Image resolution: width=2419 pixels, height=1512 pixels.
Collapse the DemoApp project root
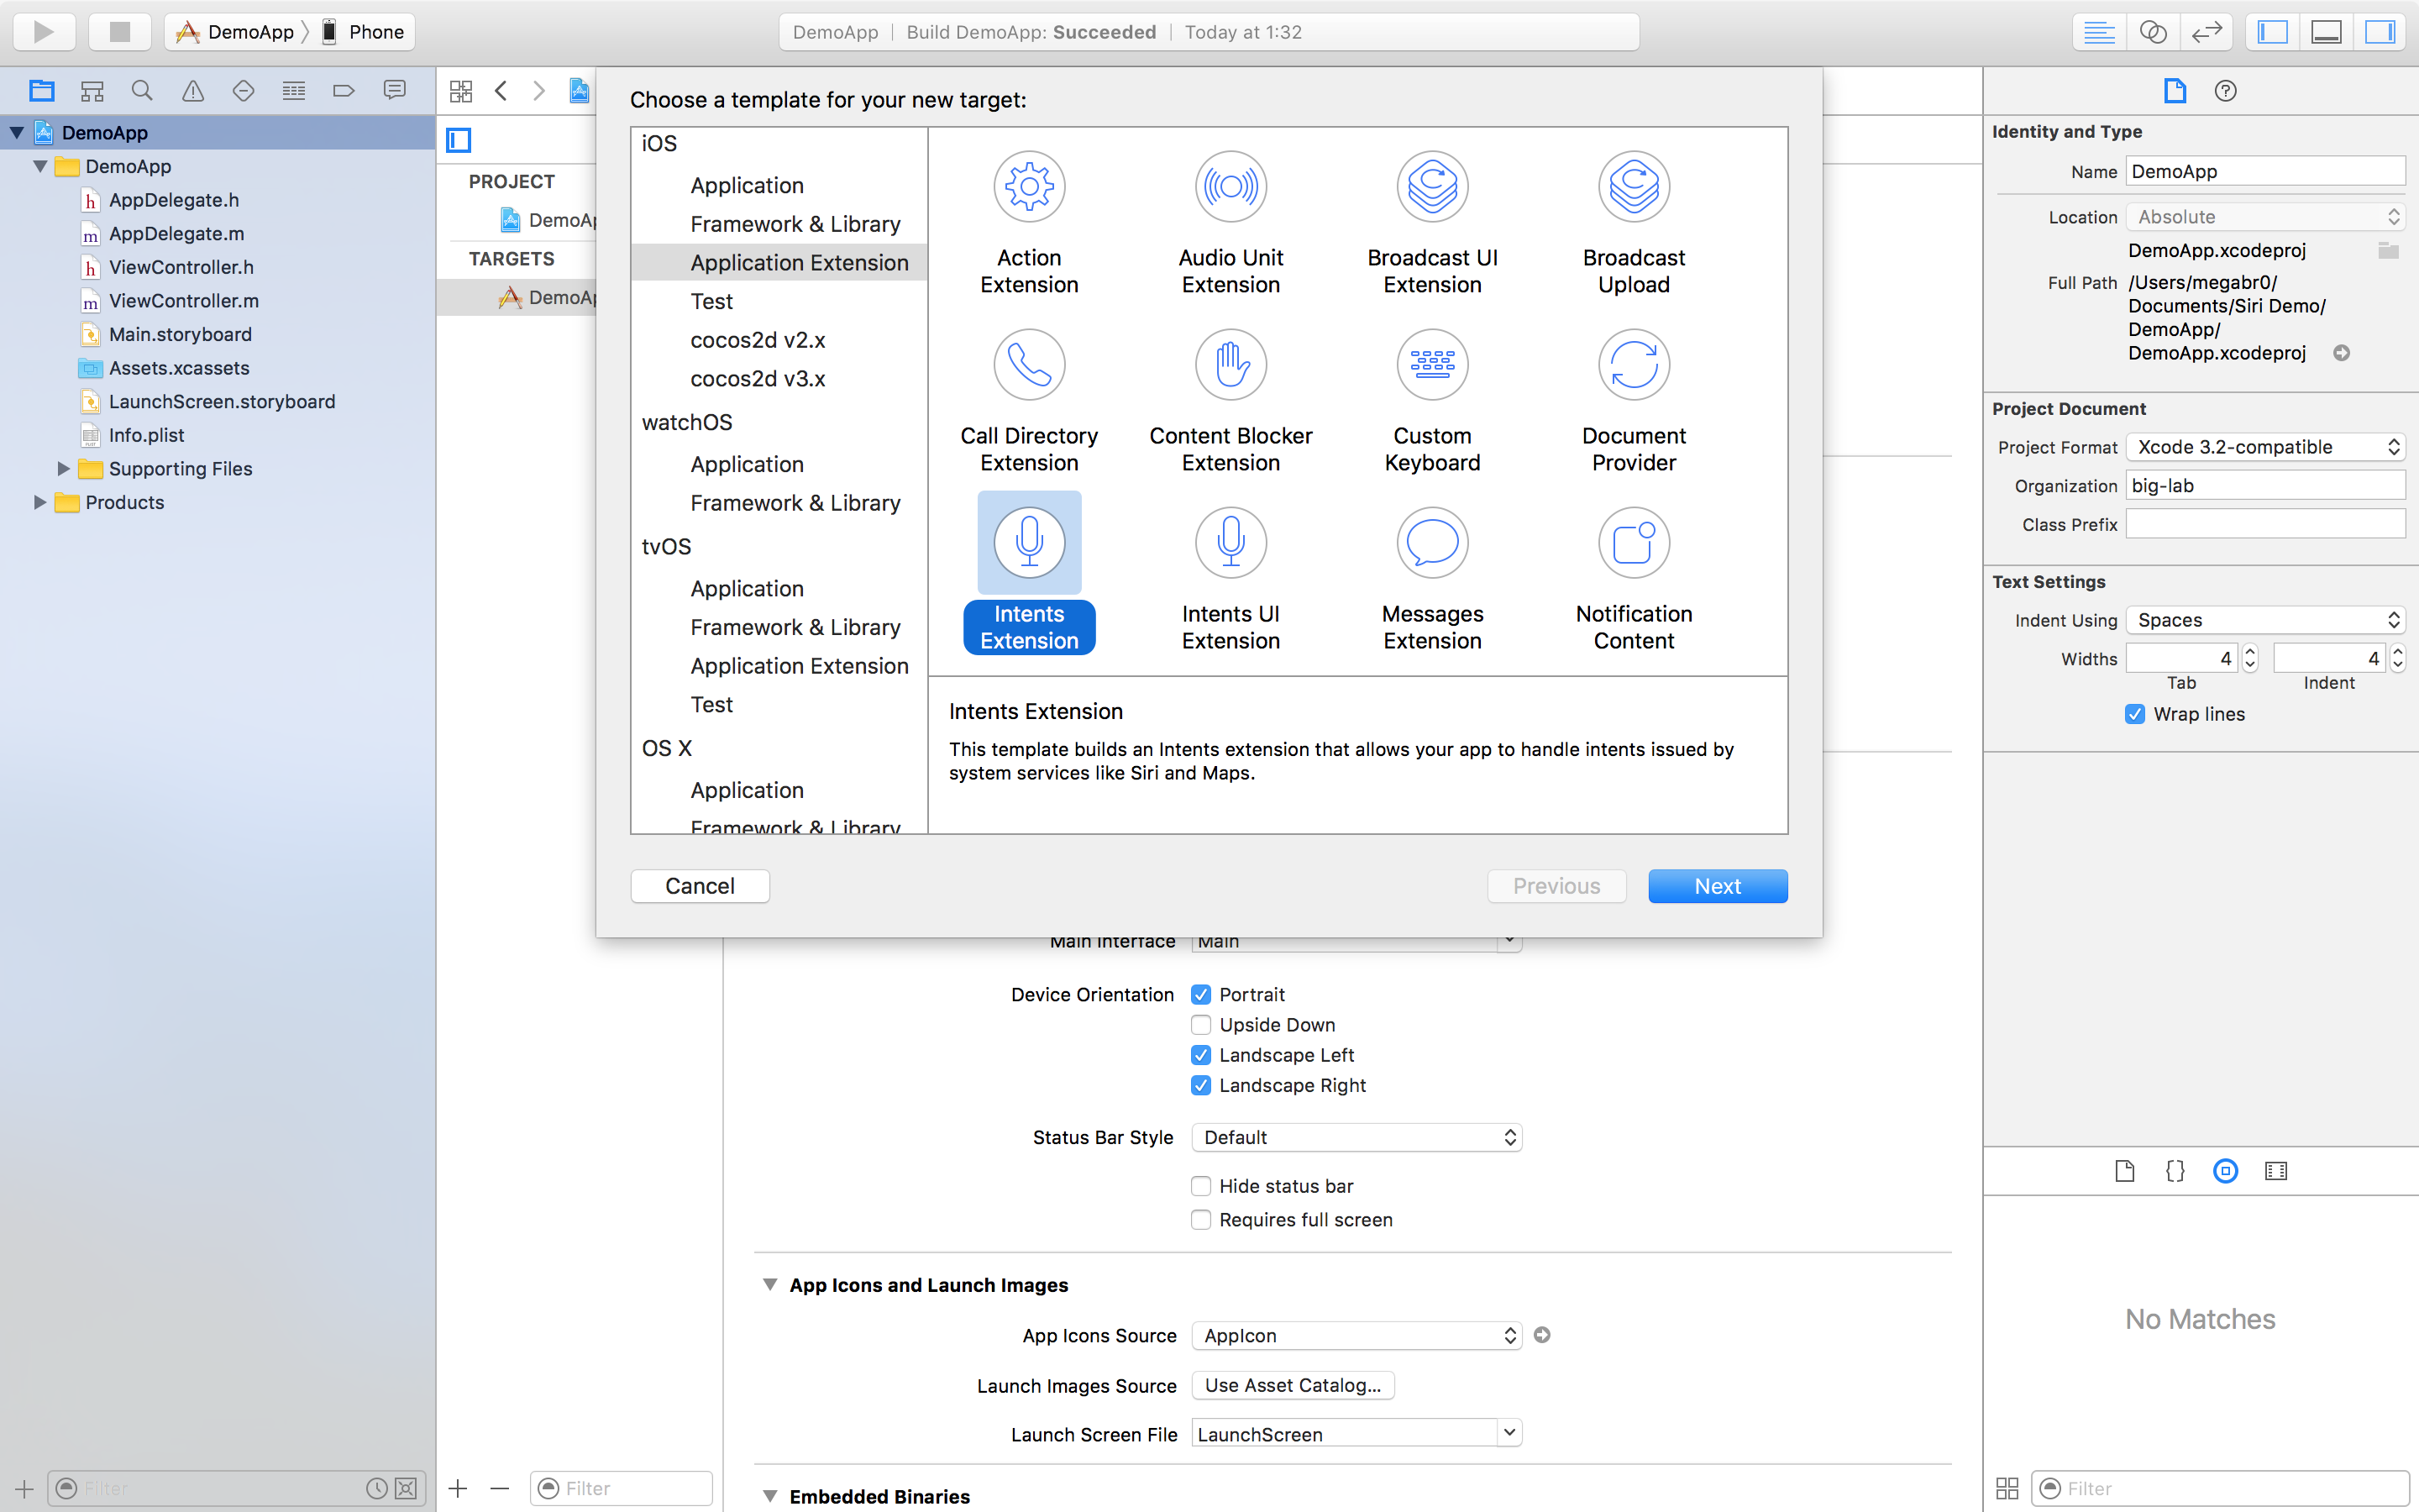pos(17,132)
